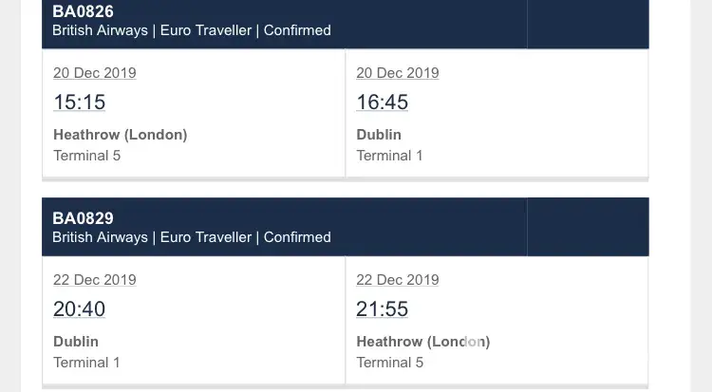Click Terminal 1 under the 20:40 departure
This screenshot has height=392, width=712.
(x=86, y=363)
